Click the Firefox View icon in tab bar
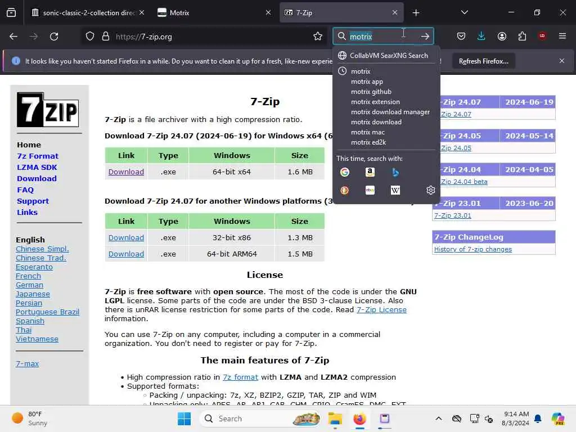Image resolution: width=576 pixels, height=432 pixels. click(x=11, y=13)
